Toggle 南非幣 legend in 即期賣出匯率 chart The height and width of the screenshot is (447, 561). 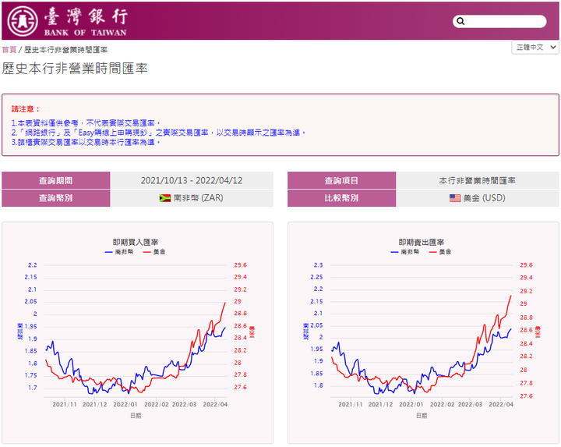click(x=405, y=252)
